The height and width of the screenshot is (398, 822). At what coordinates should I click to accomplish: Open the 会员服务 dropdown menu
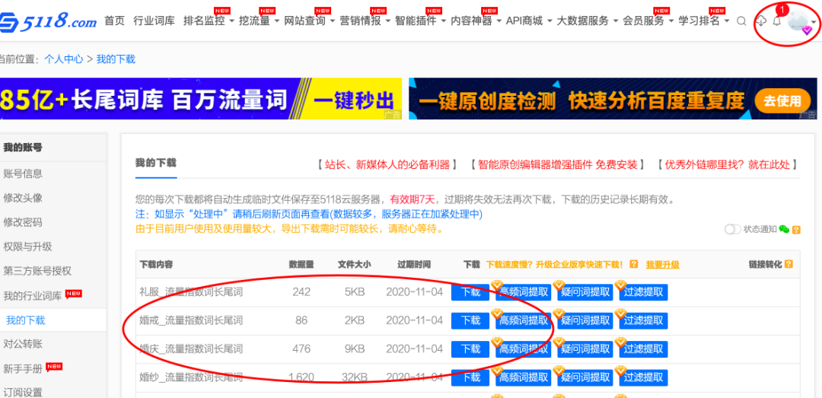pos(648,21)
